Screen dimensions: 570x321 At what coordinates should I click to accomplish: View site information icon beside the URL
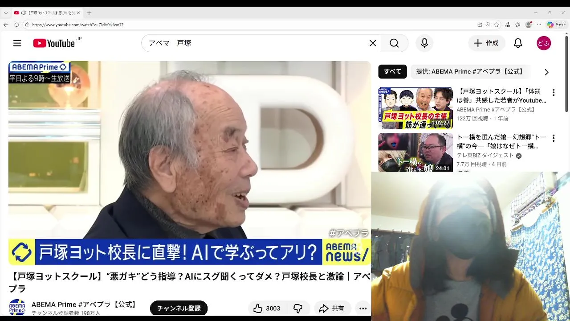click(x=27, y=25)
